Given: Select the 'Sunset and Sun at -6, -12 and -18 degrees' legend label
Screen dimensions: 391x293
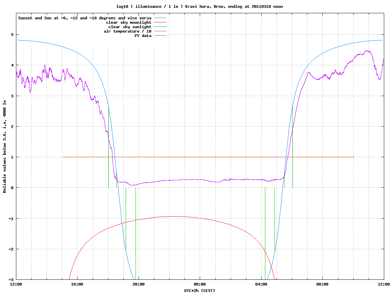Looking at the screenshot, I should 85,18.
